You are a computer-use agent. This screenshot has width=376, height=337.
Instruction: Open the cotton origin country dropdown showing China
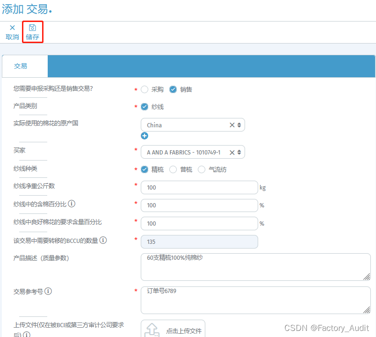click(x=239, y=125)
